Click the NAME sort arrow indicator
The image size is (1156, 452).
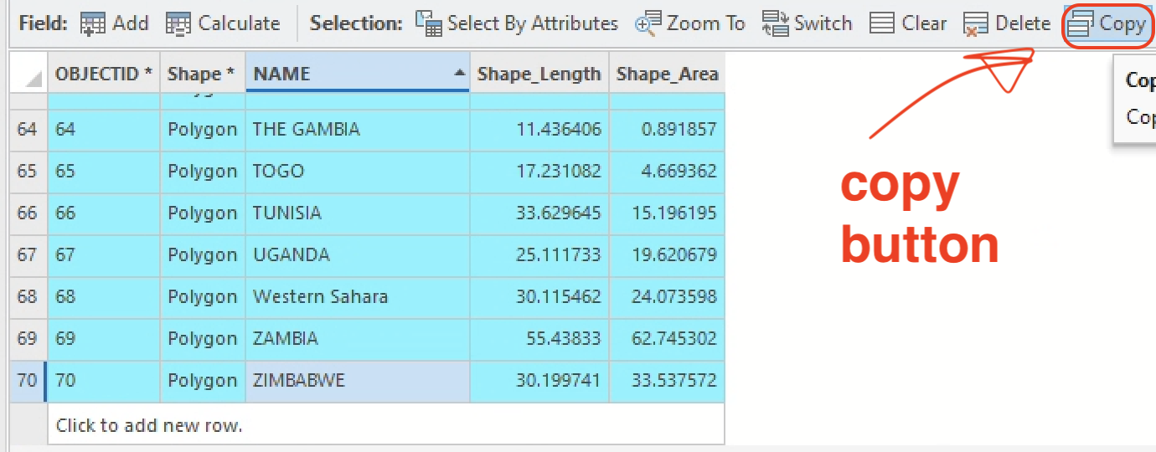click(459, 74)
